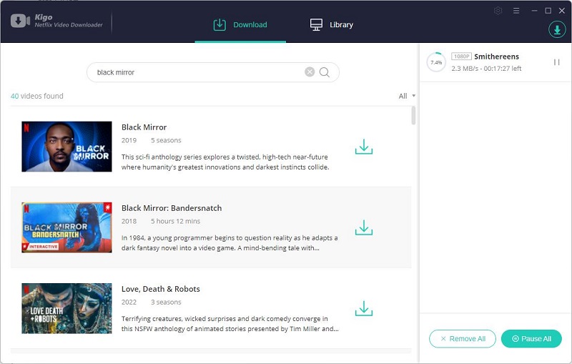Click the Black Mirror title text
The height and width of the screenshot is (364, 572).
(x=144, y=127)
